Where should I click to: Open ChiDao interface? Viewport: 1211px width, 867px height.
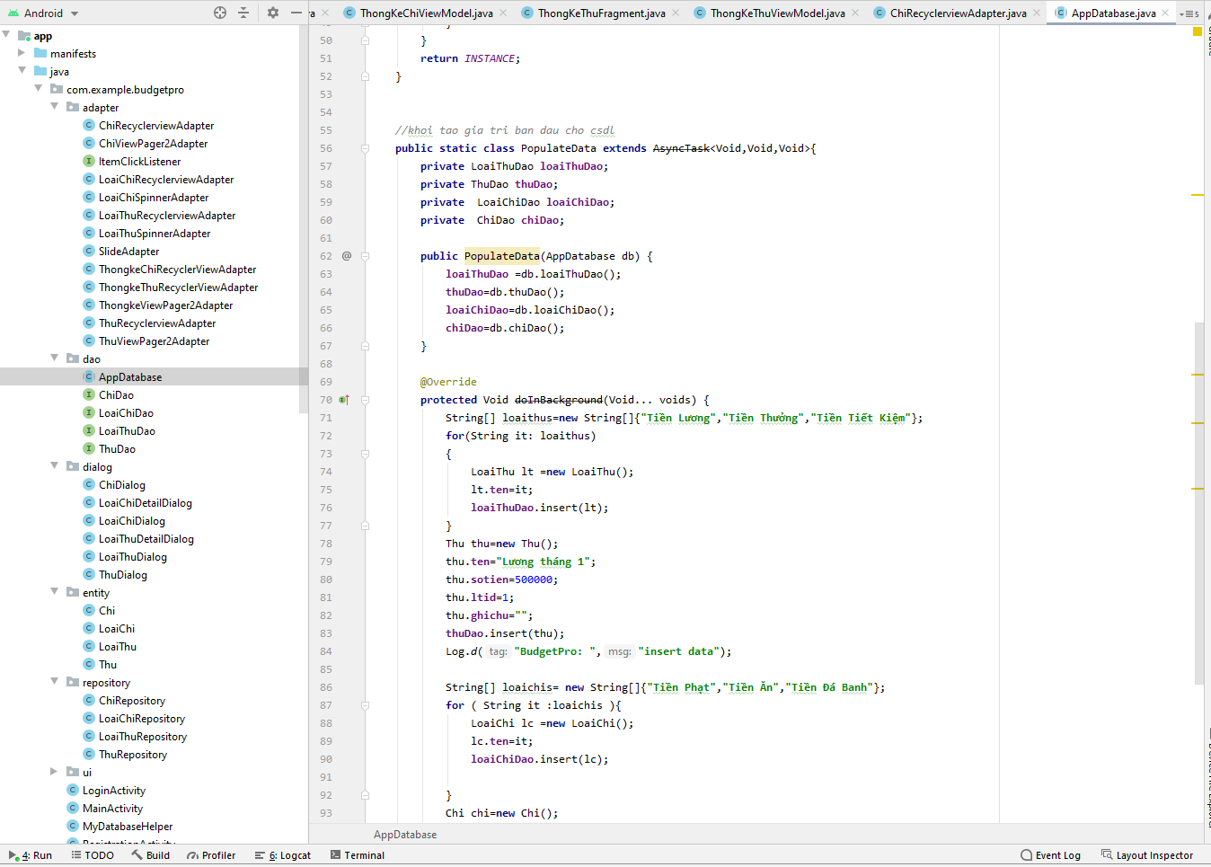[x=116, y=394]
